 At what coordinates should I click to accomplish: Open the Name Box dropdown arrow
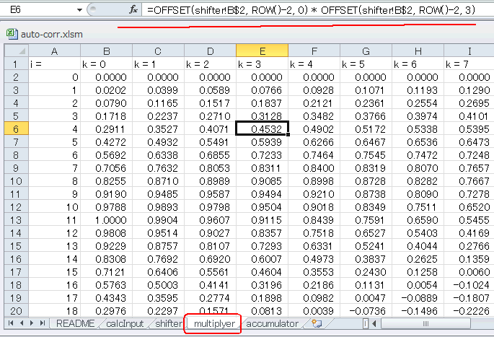[80, 10]
